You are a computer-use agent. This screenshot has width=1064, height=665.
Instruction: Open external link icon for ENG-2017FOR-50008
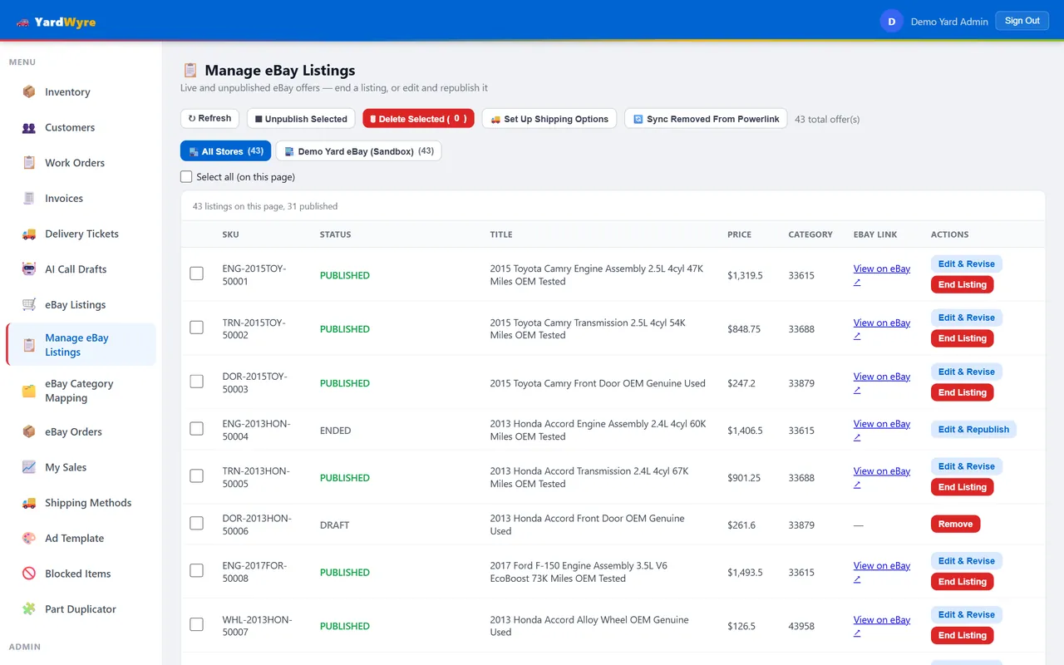[x=857, y=579]
